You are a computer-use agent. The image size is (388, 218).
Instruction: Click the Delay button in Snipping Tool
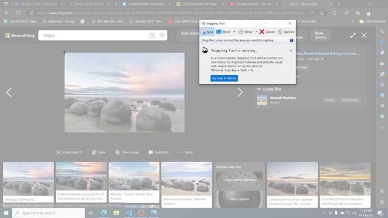point(246,32)
